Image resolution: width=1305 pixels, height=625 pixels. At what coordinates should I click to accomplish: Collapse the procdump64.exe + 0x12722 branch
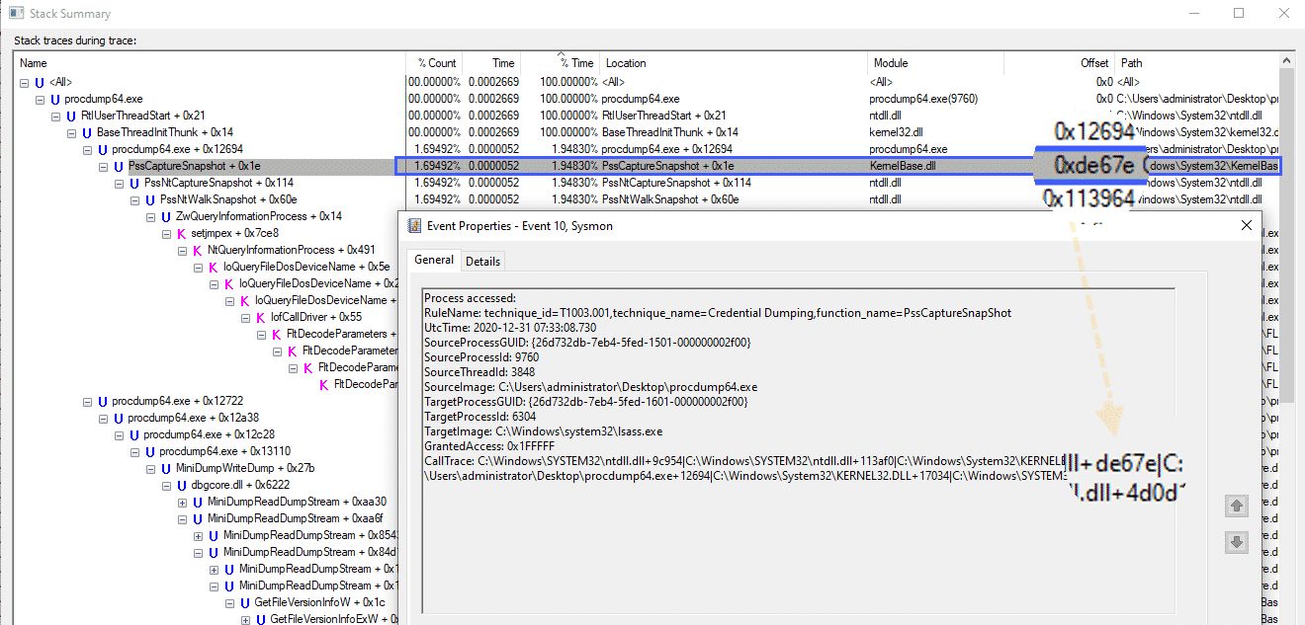(x=87, y=400)
